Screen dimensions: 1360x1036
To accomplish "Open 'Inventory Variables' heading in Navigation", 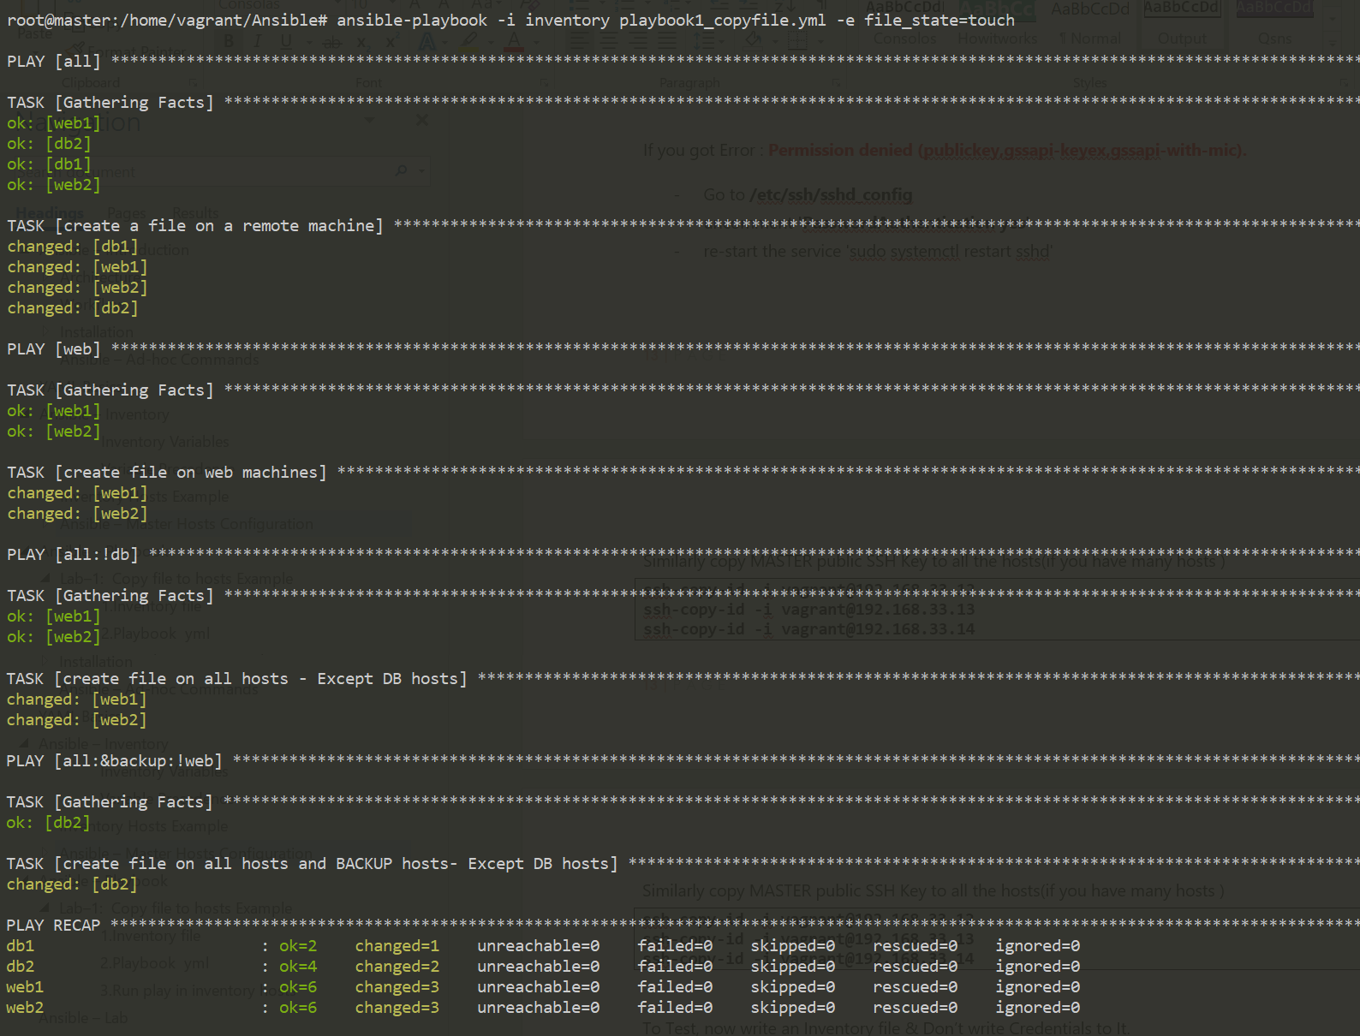I will pos(164,442).
